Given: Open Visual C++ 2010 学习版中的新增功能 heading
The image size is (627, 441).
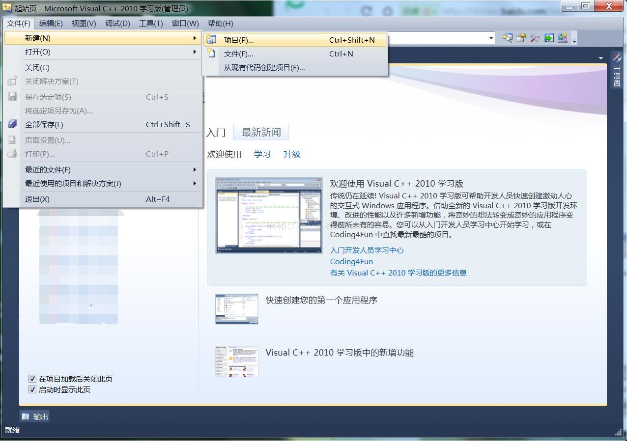Looking at the screenshot, I should coord(340,353).
